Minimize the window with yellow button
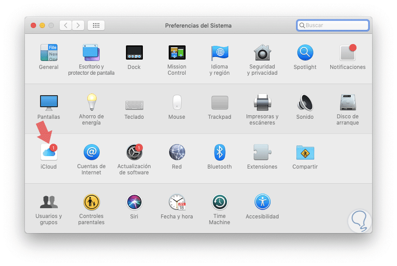 tap(42, 25)
